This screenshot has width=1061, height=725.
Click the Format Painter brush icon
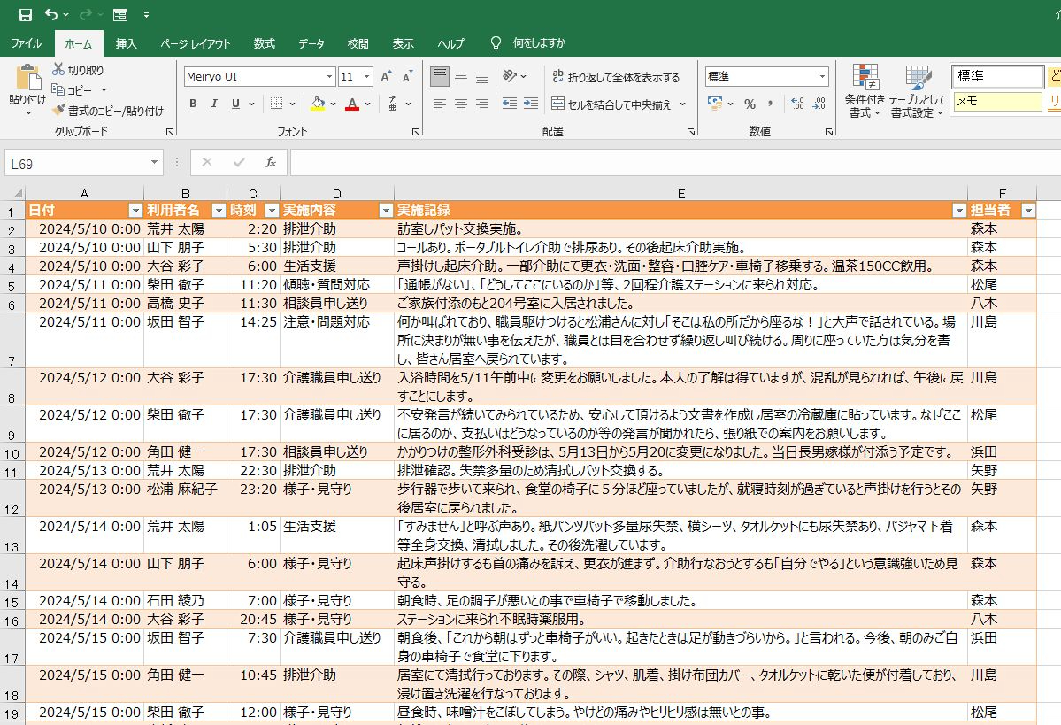[59, 111]
